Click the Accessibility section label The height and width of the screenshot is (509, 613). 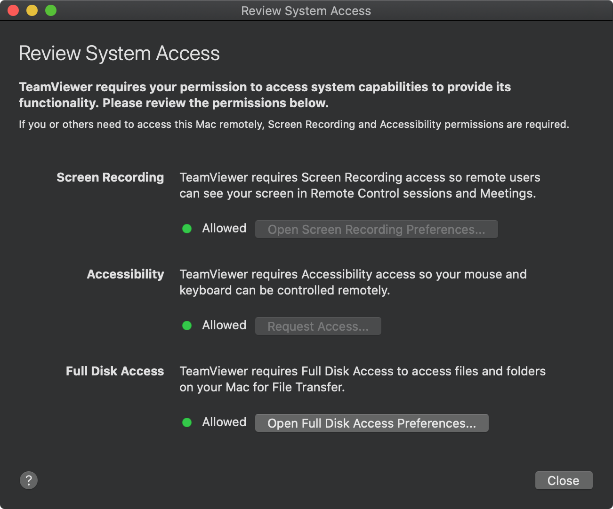click(x=125, y=274)
